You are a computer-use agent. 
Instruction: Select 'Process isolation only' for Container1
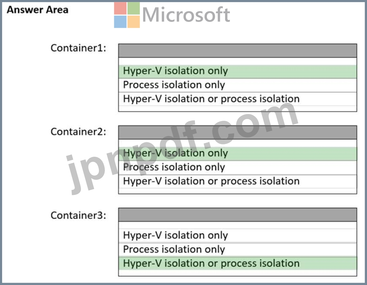(x=238, y=85)
